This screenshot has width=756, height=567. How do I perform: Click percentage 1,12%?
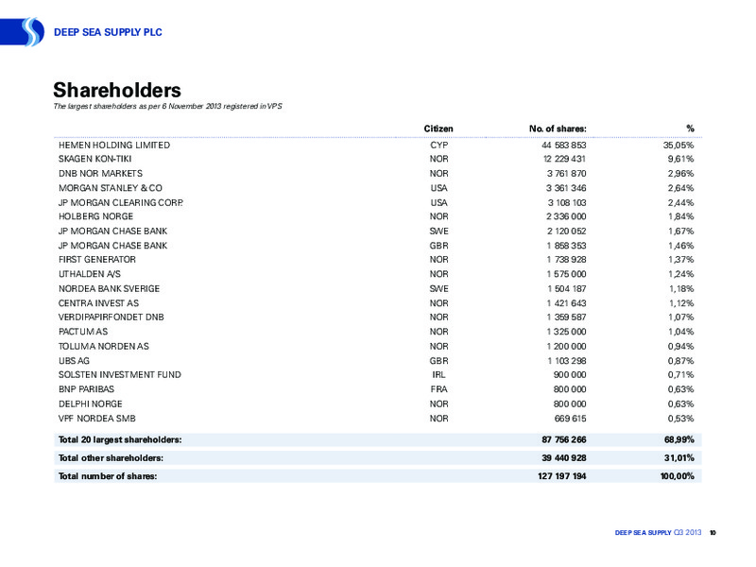(681, 303)
